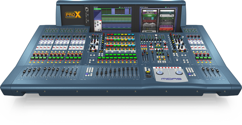This screenshot has height=125, width=242.
Task: Select the channel strip thumbnail on the left display
Action: [x=97, y=25]
